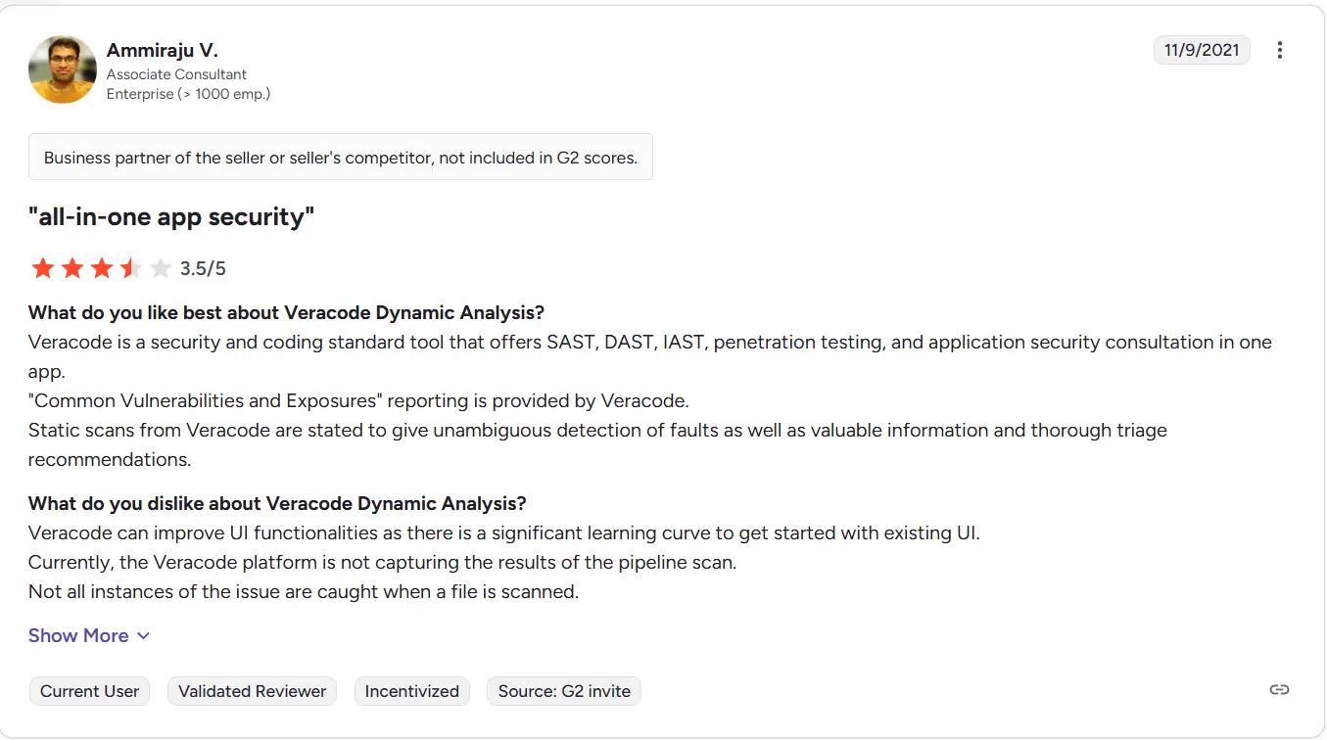Click the 3.5/5 rating value

pyautogui.click(x=203, y=268)
